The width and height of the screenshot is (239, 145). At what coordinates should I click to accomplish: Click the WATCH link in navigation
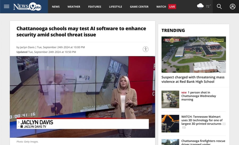[161, 7]
